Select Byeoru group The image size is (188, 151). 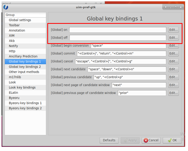pyautogui.click(x=25, y=98)
